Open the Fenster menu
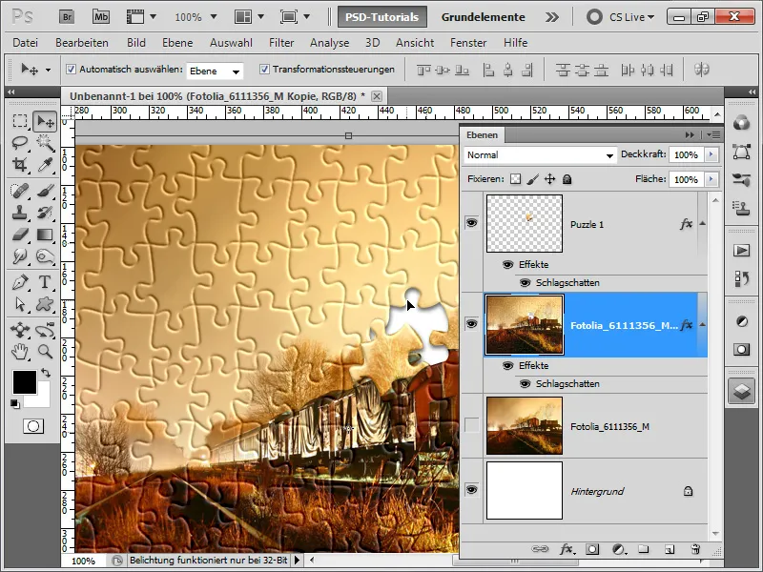 point(468,43)
